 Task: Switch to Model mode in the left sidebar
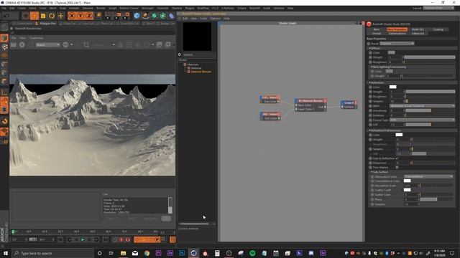tap(4, 38)
